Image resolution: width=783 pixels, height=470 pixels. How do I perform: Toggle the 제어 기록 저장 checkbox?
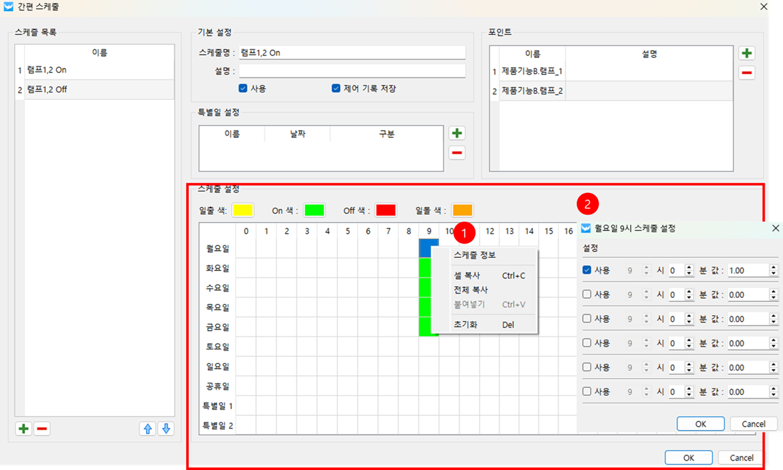pos(336,88)
